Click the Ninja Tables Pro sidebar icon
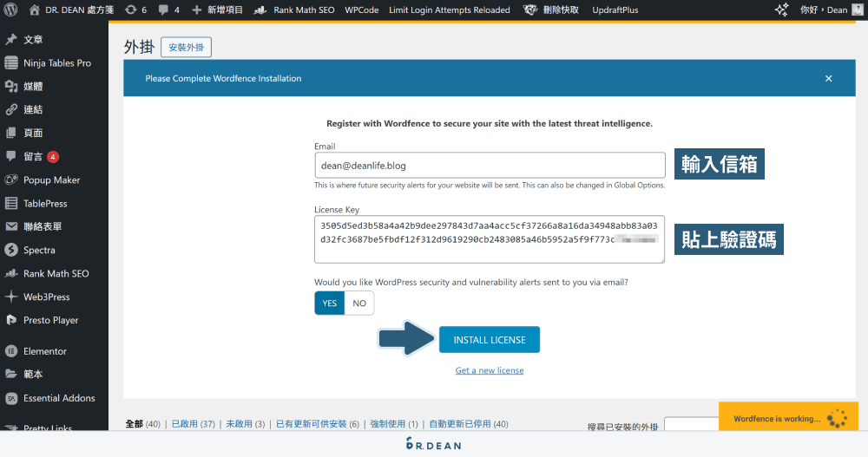The image size is (868, 457). tap(11, 63)
